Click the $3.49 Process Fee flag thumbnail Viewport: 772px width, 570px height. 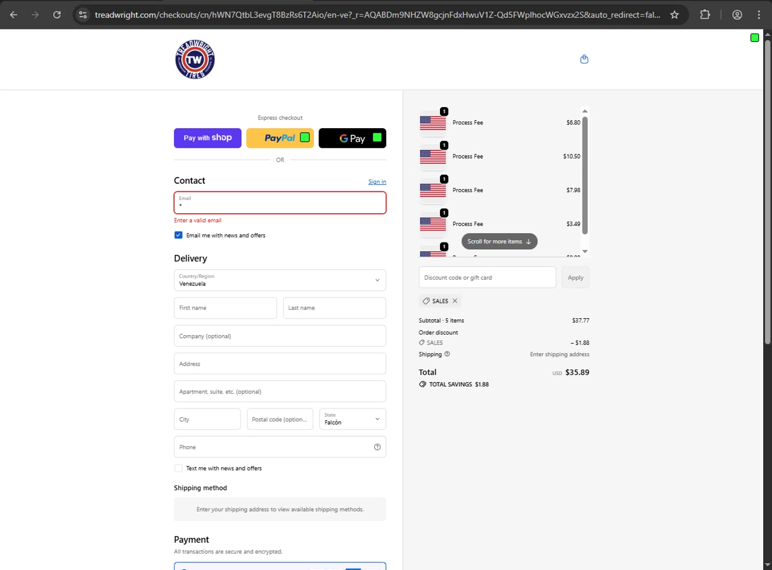(x=433, y=224)
